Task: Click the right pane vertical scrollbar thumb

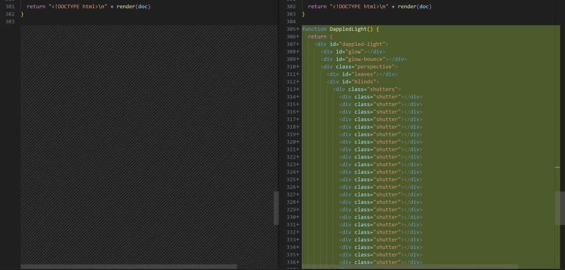Action: coord(559,208)
